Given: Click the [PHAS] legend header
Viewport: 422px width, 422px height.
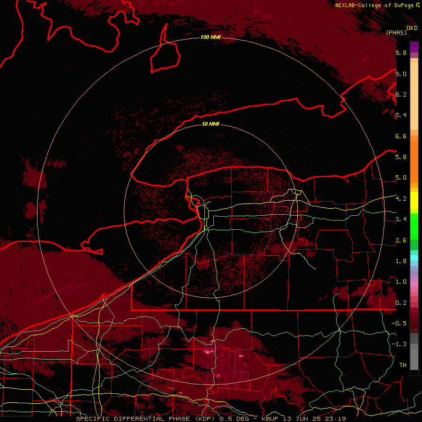Looking at the screenshot, I should tap(396, 32).
